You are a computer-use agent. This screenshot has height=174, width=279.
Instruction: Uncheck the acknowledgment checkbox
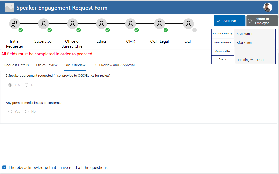4,167
